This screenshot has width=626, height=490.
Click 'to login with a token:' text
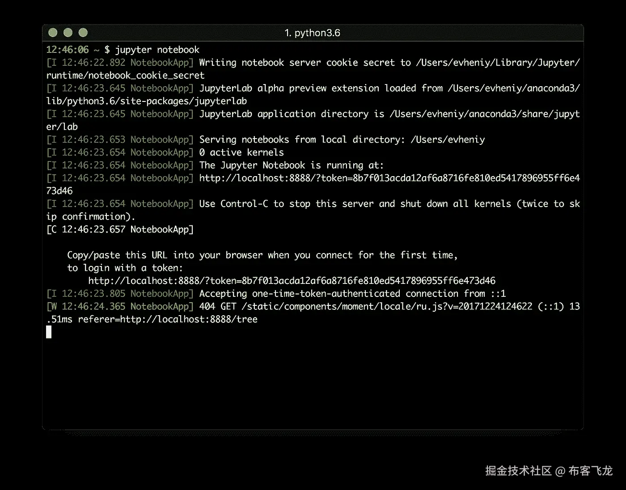click(125, 268)
